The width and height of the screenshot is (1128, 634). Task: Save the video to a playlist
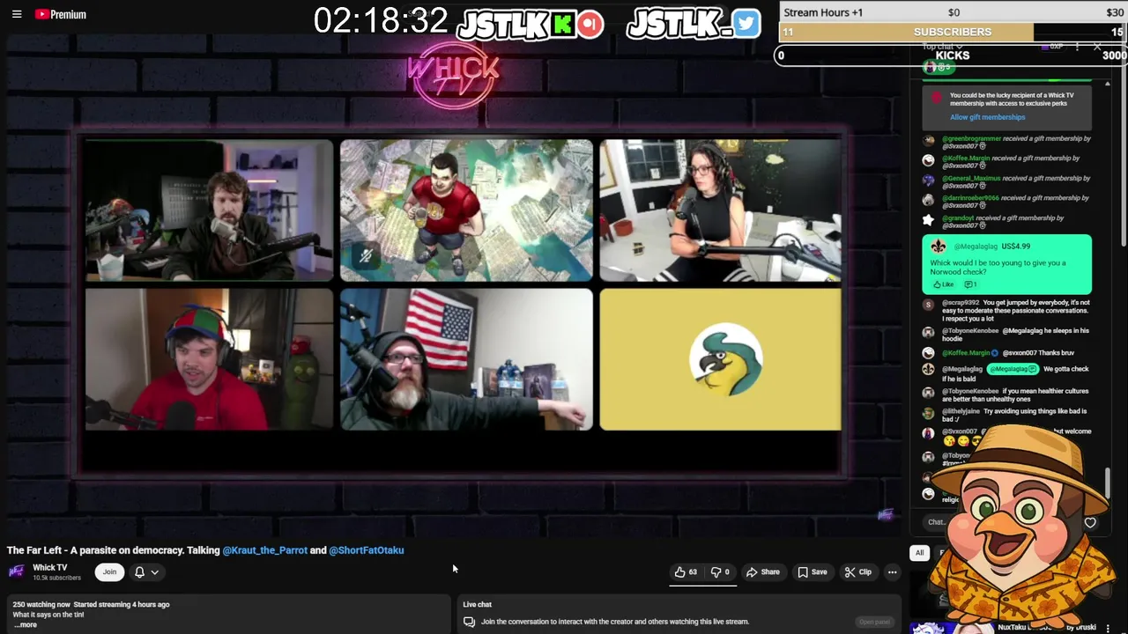click(812, 572)
